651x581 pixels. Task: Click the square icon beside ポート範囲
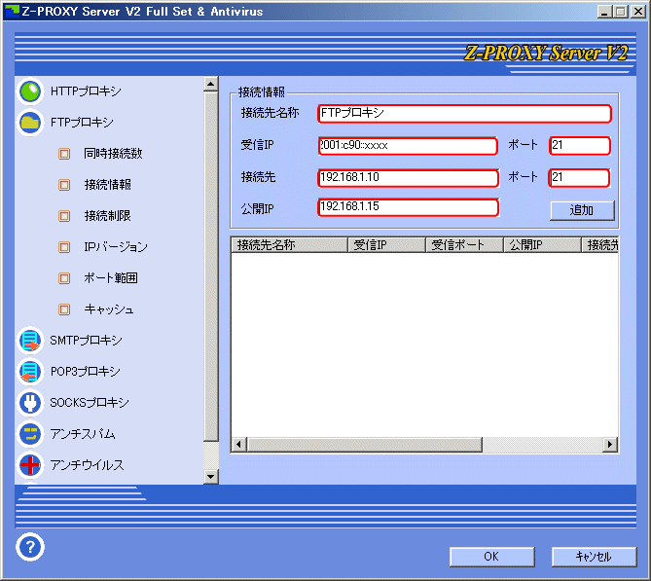(x=64, y=278)
